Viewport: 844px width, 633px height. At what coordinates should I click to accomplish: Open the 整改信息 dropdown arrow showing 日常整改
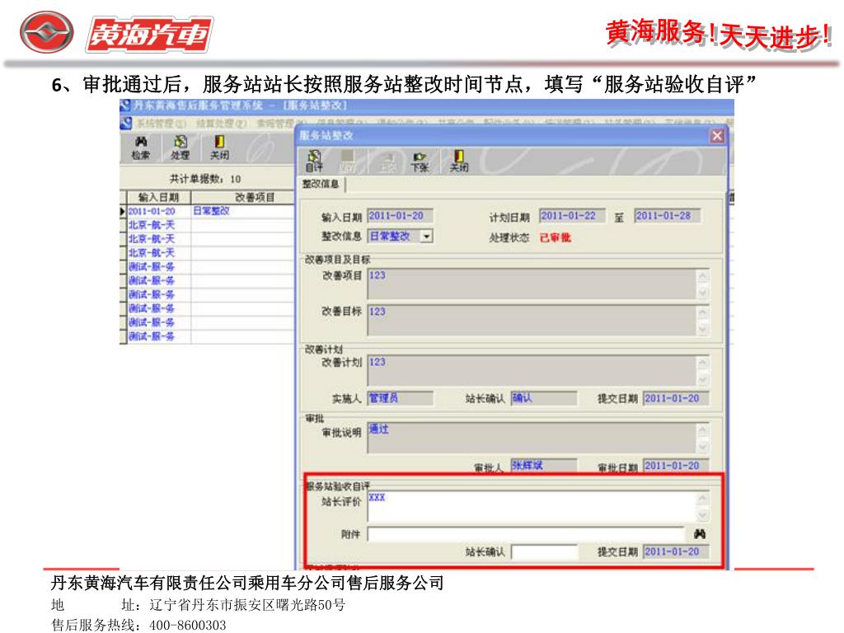426,237
